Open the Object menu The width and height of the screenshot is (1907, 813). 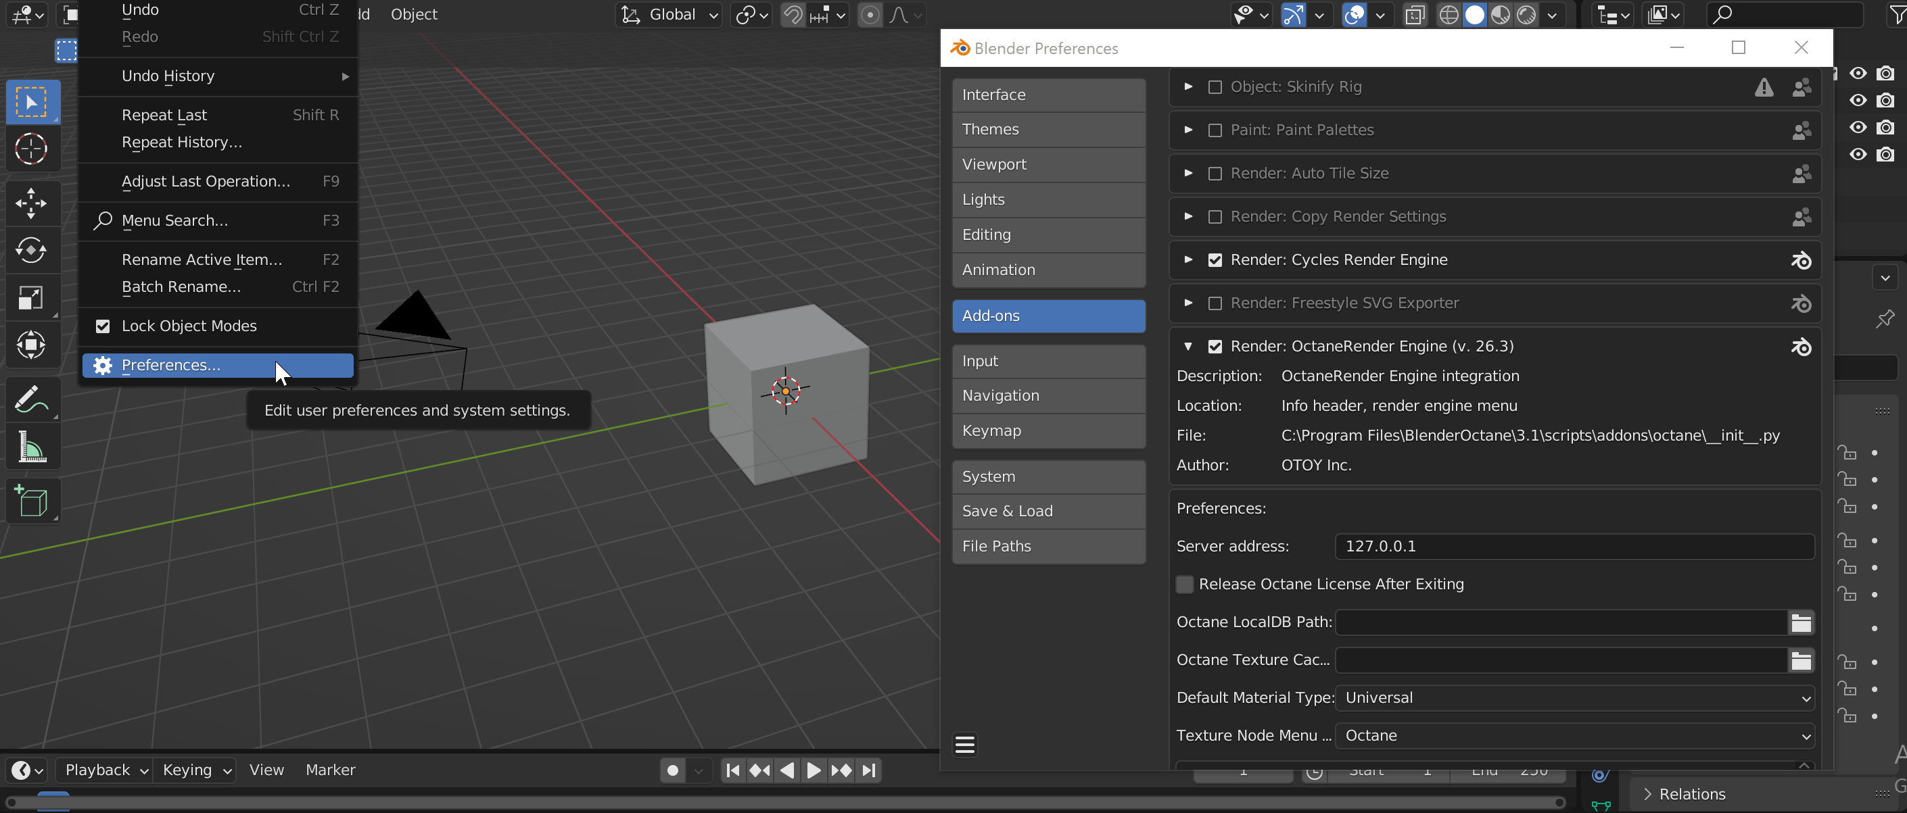(x=413, y=14)
